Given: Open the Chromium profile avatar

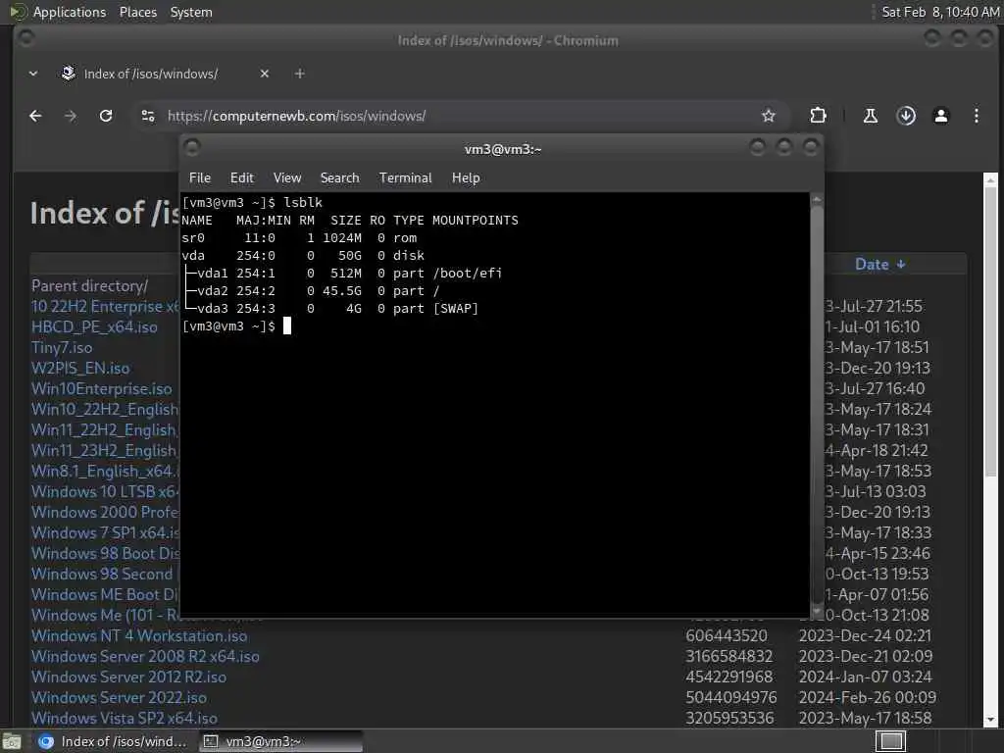Looking at the screenshot, I should [941, 116].
